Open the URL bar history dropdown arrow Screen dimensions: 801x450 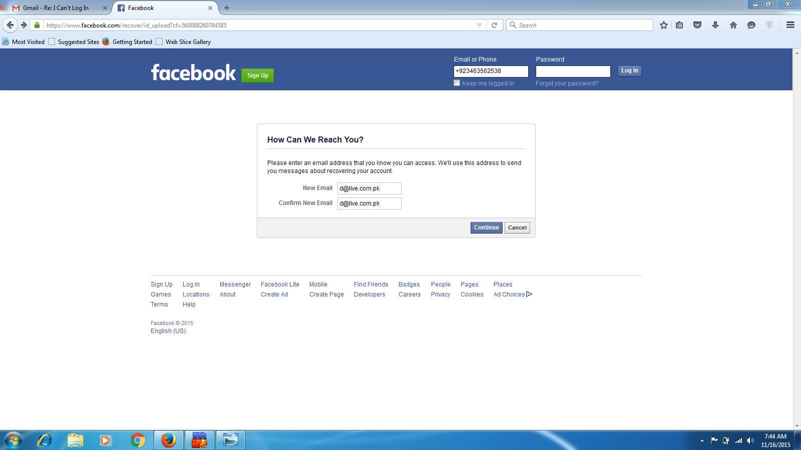point(479,25)
